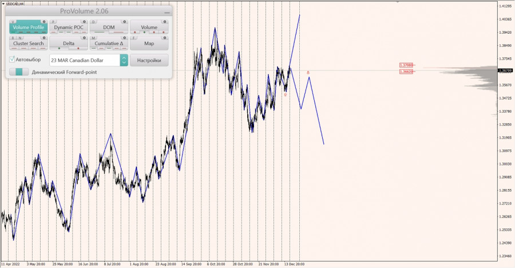Click the B hotkey tag on Cluster Search
The width and height of the screenshot is (515, 268).
pos(13,38)
